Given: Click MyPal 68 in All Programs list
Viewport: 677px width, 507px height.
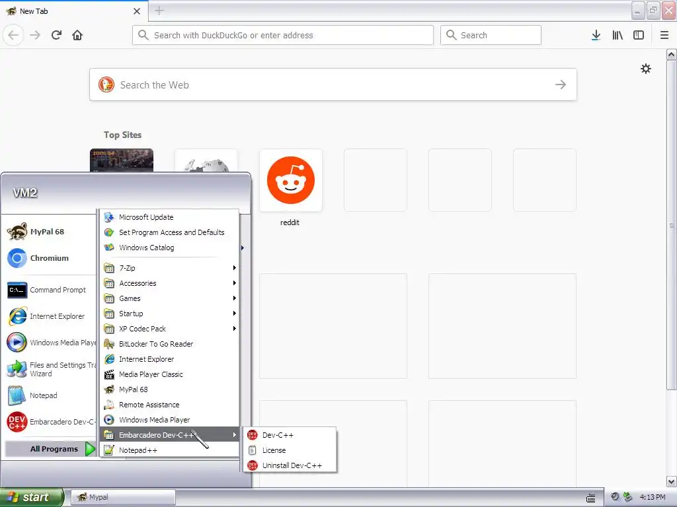Looking at the screenshot, I should (x=170, y=389).
